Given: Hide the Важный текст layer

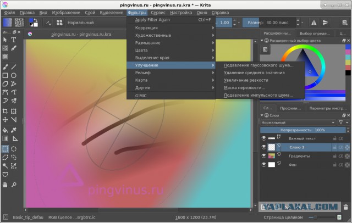Looking at the screenshot, I should pyautogui.click(x=264, y=138).
